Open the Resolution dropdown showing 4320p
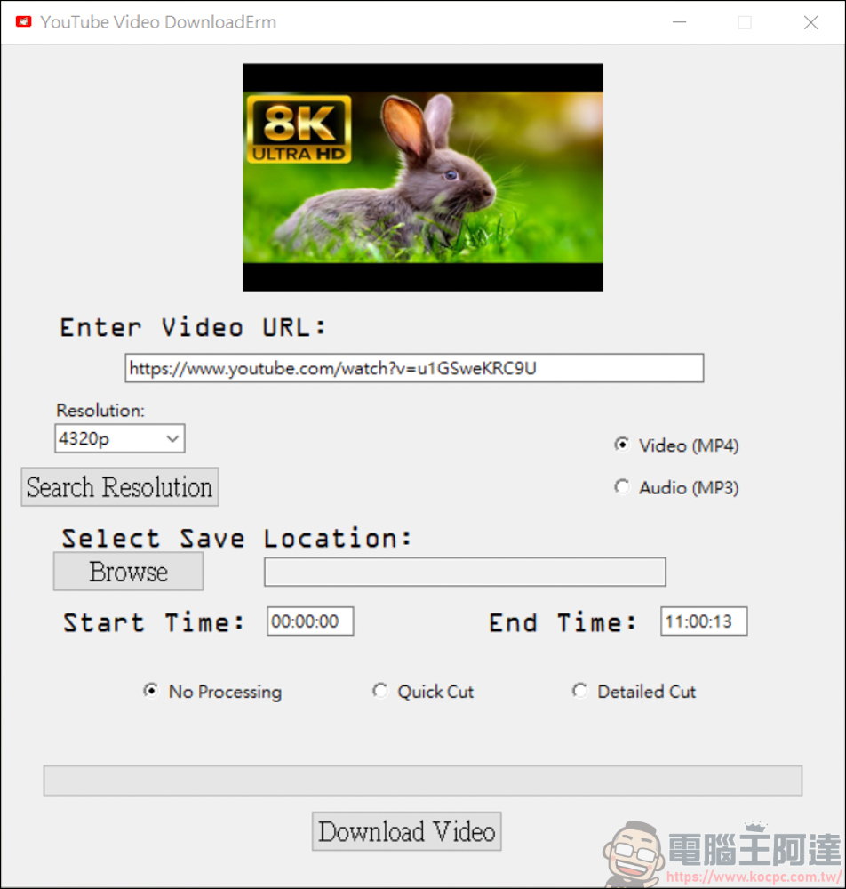 120,438
